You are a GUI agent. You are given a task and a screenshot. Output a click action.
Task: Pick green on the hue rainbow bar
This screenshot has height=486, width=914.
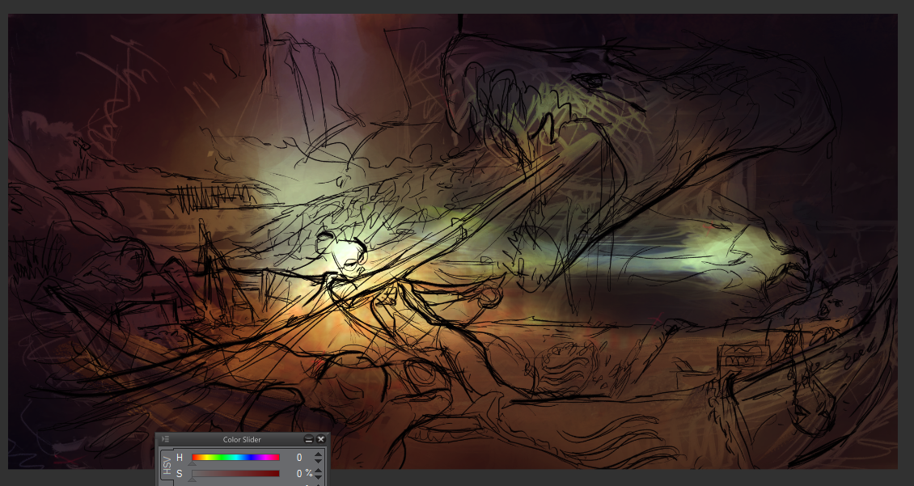tap(222, 458)
